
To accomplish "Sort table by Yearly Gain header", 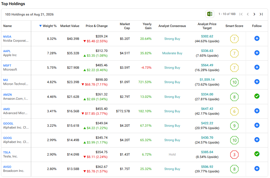I will pyautogui.click(x=147, y=26).
